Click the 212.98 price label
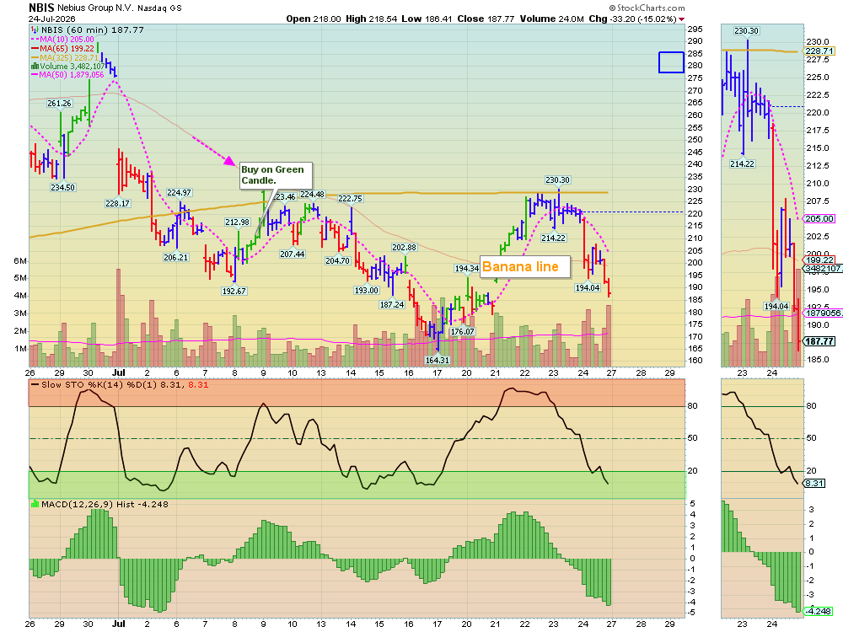The width and height of the screenshot is (843, 632). 237,222
